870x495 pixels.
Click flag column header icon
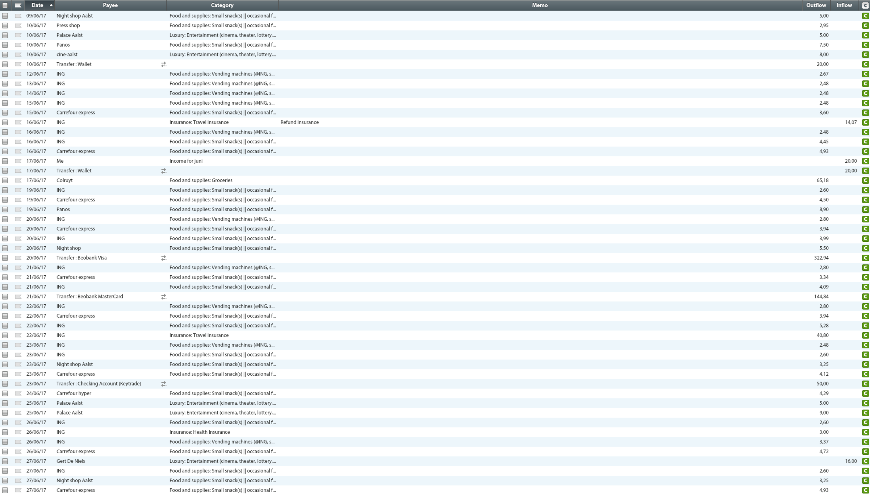click(18, 5)
